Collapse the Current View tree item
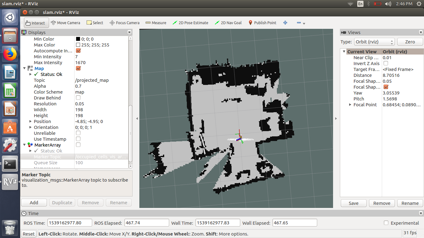The width and height of the screenshot is (424, 238). point(344,52)
